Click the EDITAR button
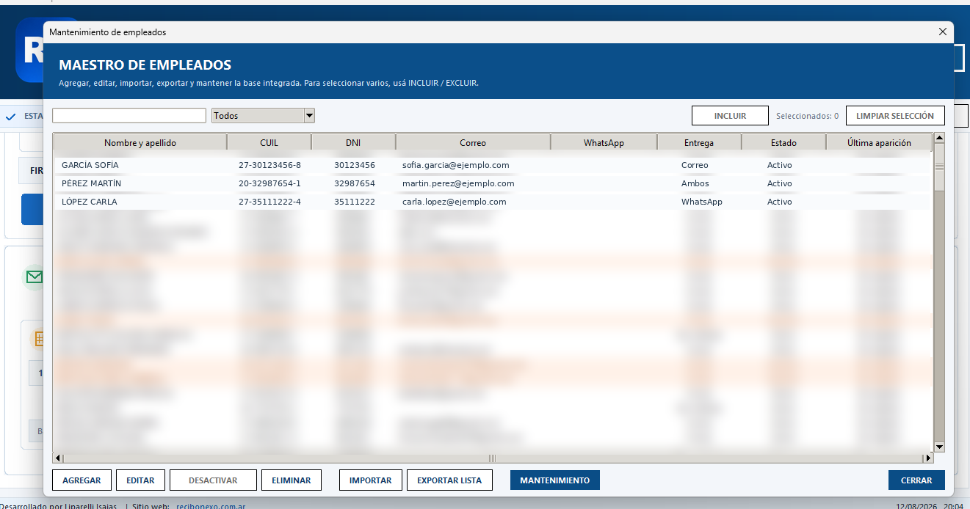 coord(140,480)
